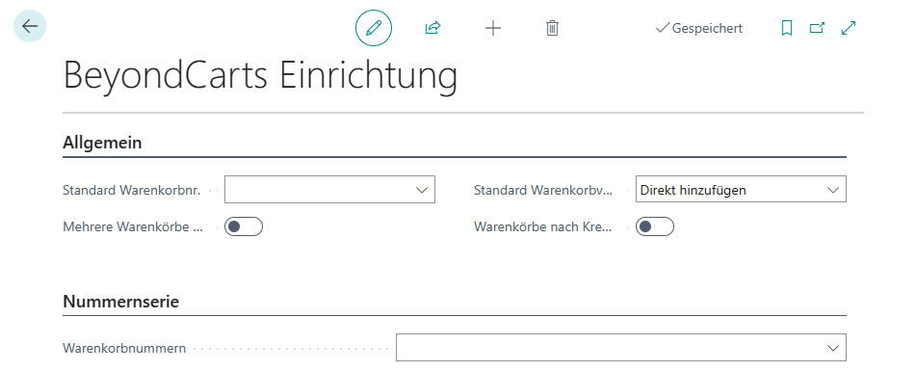This screenshot has height=371, width=916.
Task: Click the pencil edit icon
Action: click(x=374, y=28)
